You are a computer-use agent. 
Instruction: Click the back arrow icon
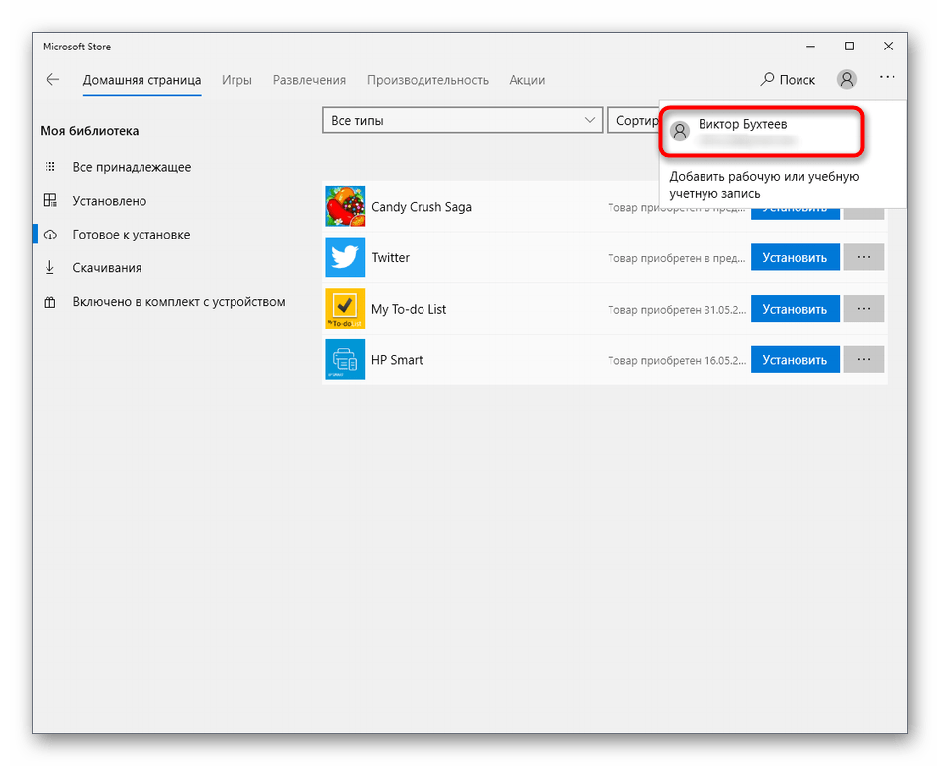52,80
